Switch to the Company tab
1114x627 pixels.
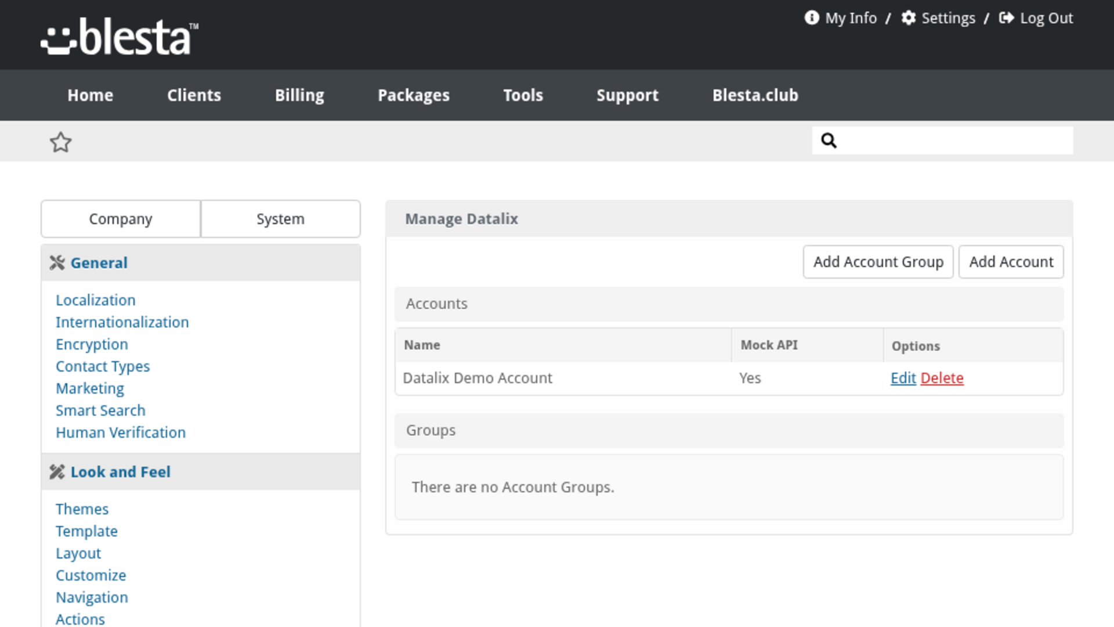pyautogui.click(x=121, y=219)
